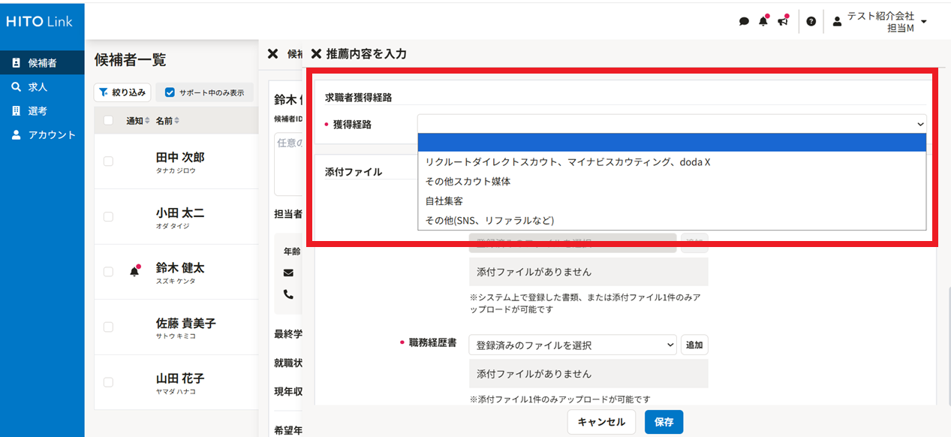Click the megaphone announcements icon
951x437 pixels.
783,21
